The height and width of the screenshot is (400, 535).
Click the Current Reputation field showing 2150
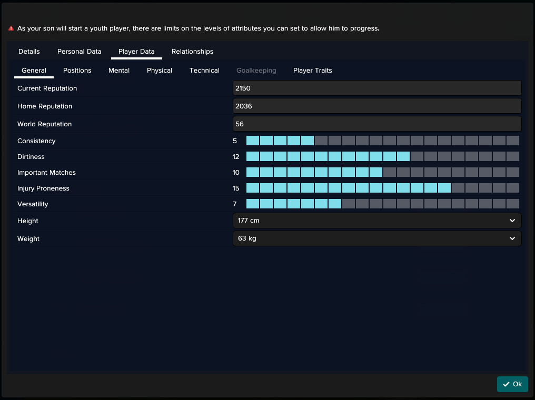point(377,88)
